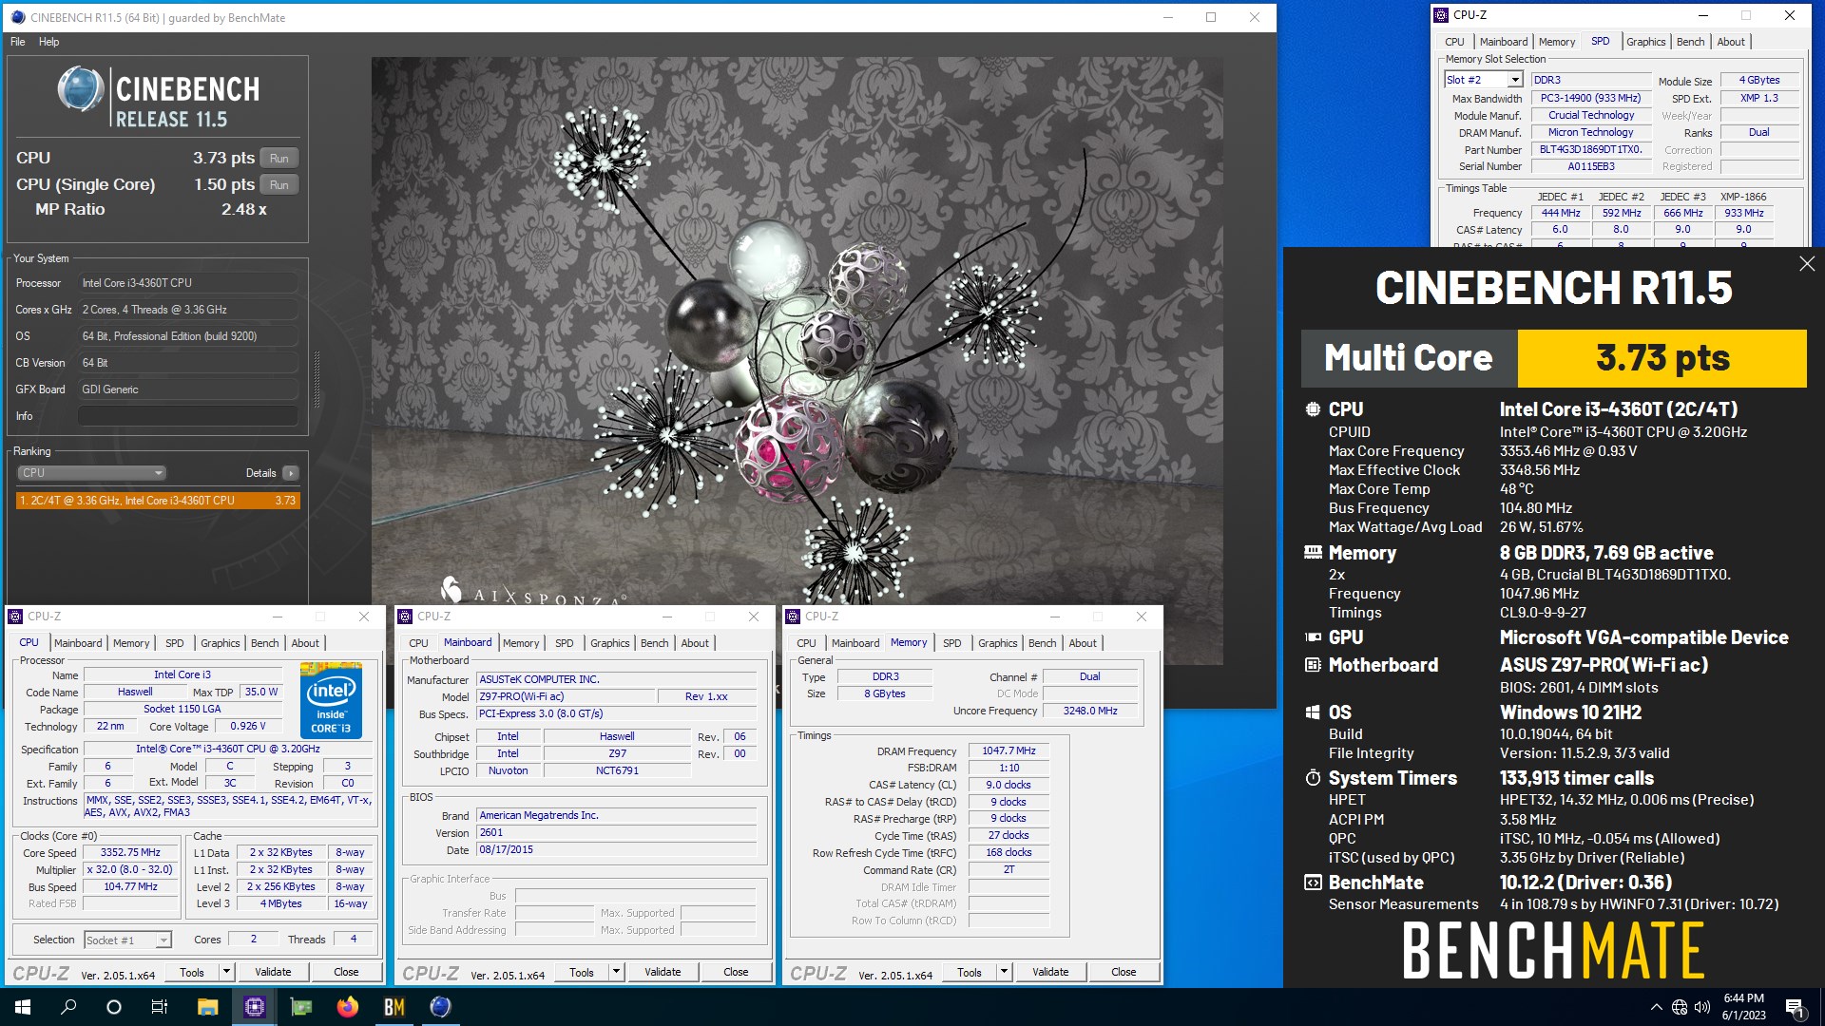Image resolution: width=1825 pixels, height=1026 pixels.
Task: Click Tools button in CPU-Z CPU window
Action: click(x=192, y=972)
